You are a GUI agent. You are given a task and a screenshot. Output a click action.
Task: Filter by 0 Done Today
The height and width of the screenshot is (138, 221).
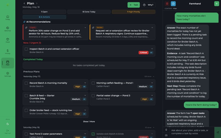click(89, 12)
